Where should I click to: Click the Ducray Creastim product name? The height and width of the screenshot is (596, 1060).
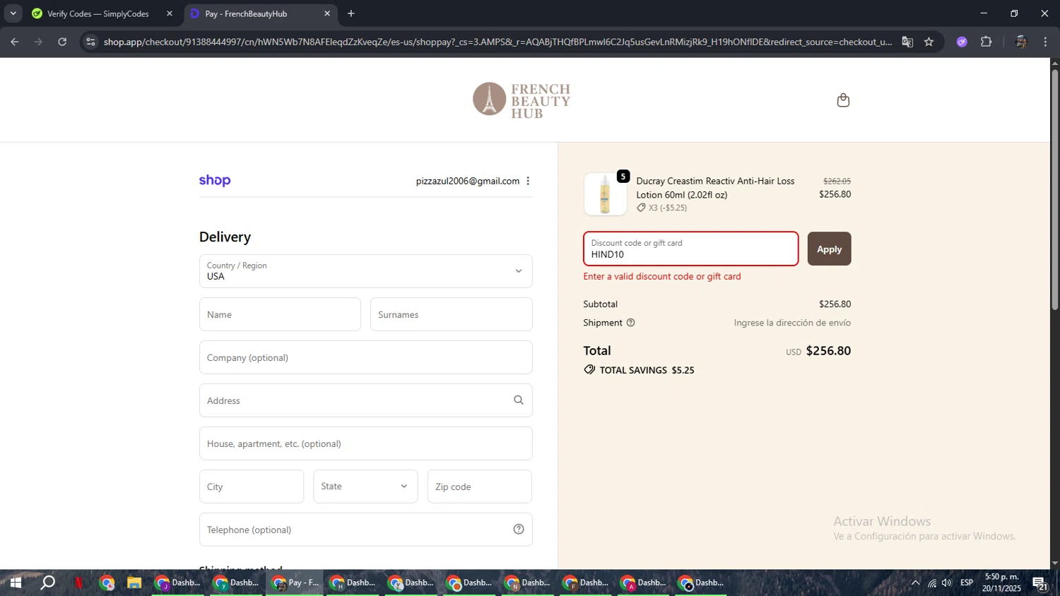[x=715, y=188]
